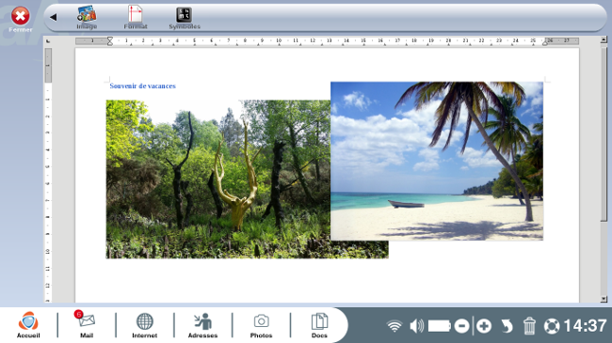The height and width of the screenshot is (343, 612).
Task: Open Mail with unread messages badge
Action: point(87,324)
